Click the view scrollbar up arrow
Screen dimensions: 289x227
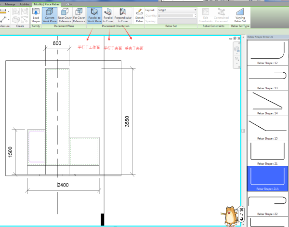click(x=243, y=37)
